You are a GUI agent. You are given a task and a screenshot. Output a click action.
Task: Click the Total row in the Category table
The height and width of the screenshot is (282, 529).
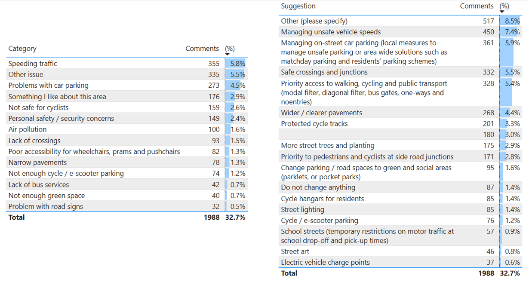coord(17,218)
